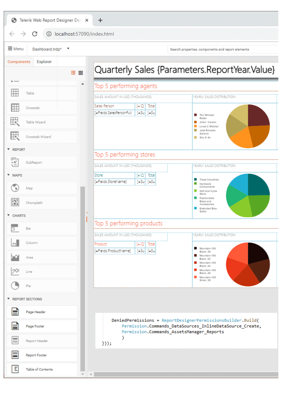This screenshot has height=400, width=282.
Task: Select the SubReport component icon
Action: (15, 162)
